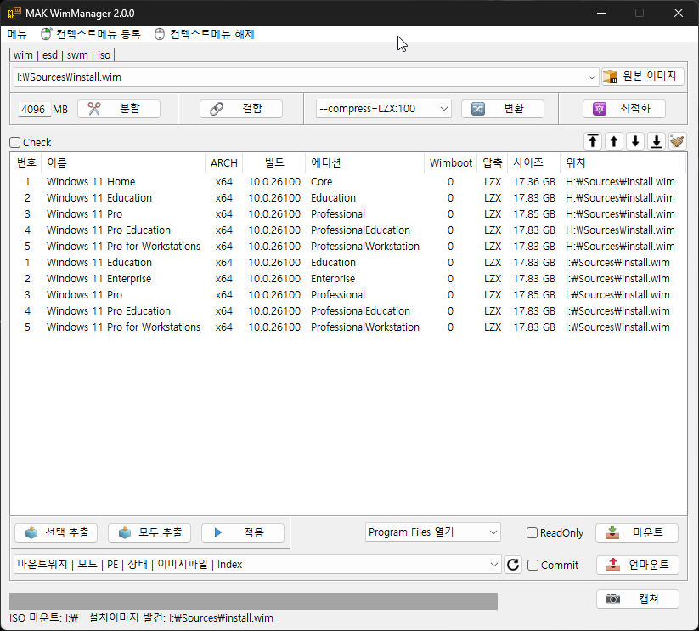Click the scissors 분할 split button

[119, 109]
